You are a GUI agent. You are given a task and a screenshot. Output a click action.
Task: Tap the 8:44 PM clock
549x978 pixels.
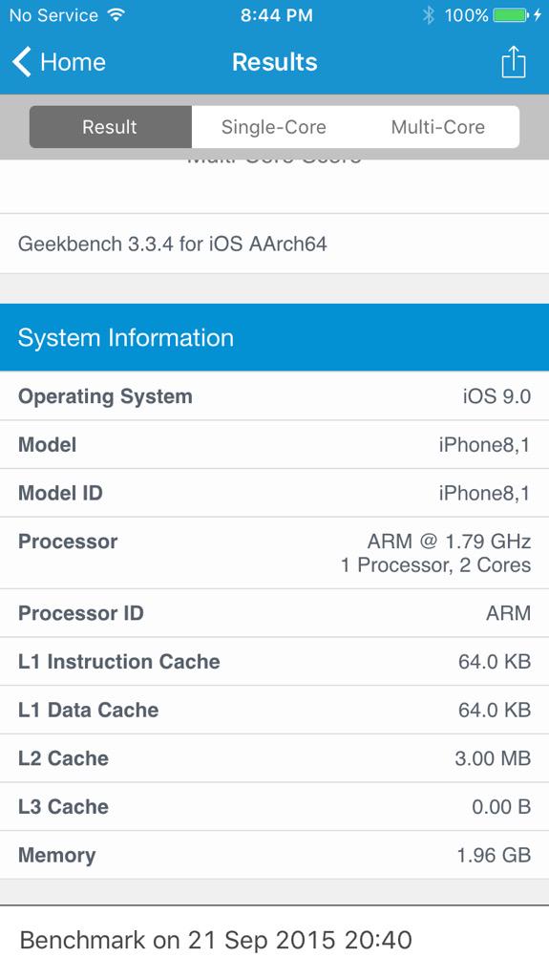tap(276, 15)
